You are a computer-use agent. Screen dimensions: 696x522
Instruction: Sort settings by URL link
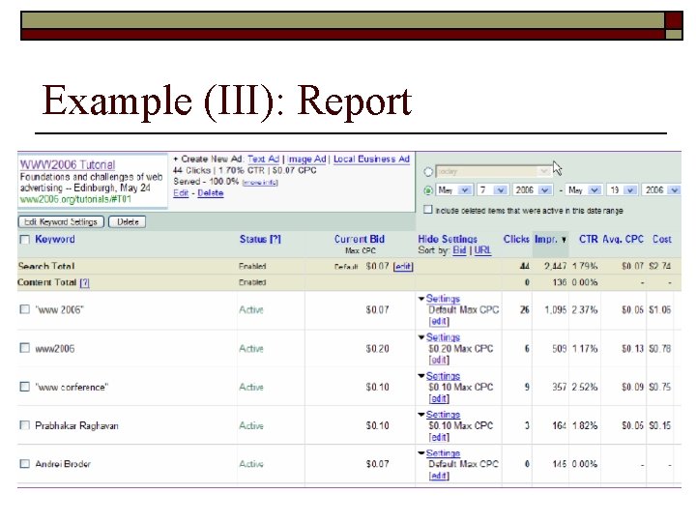482,250
